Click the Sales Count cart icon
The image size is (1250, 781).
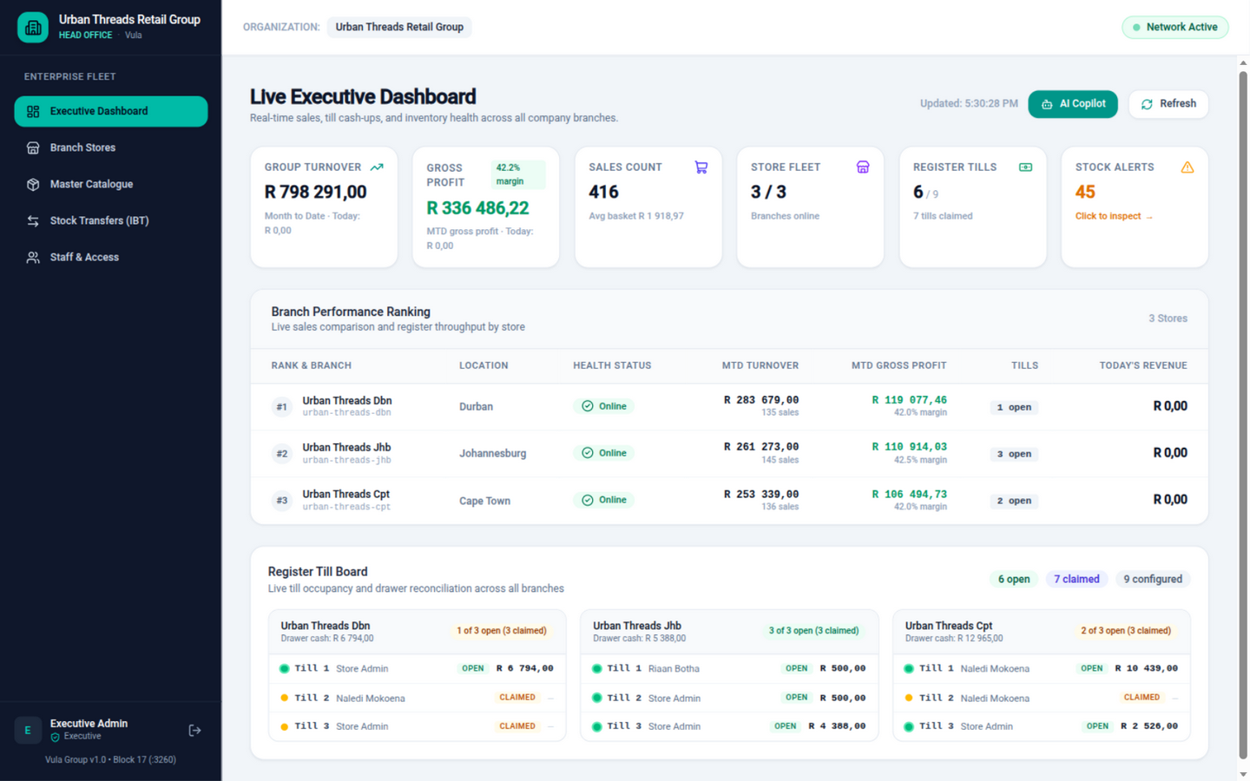(701, 167)
